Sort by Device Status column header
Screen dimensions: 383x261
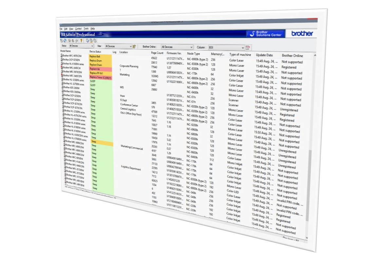[x=95, y=52]
